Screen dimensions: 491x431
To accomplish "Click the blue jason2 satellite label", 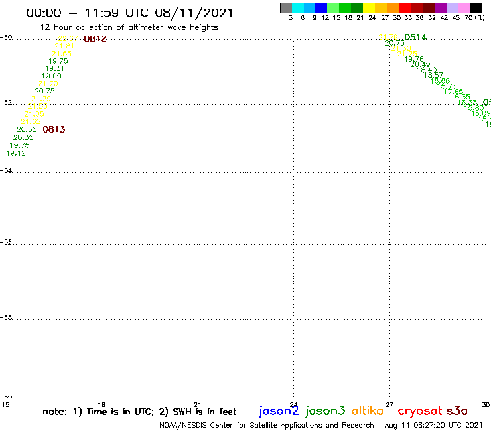I will click(x=279, y=411).
